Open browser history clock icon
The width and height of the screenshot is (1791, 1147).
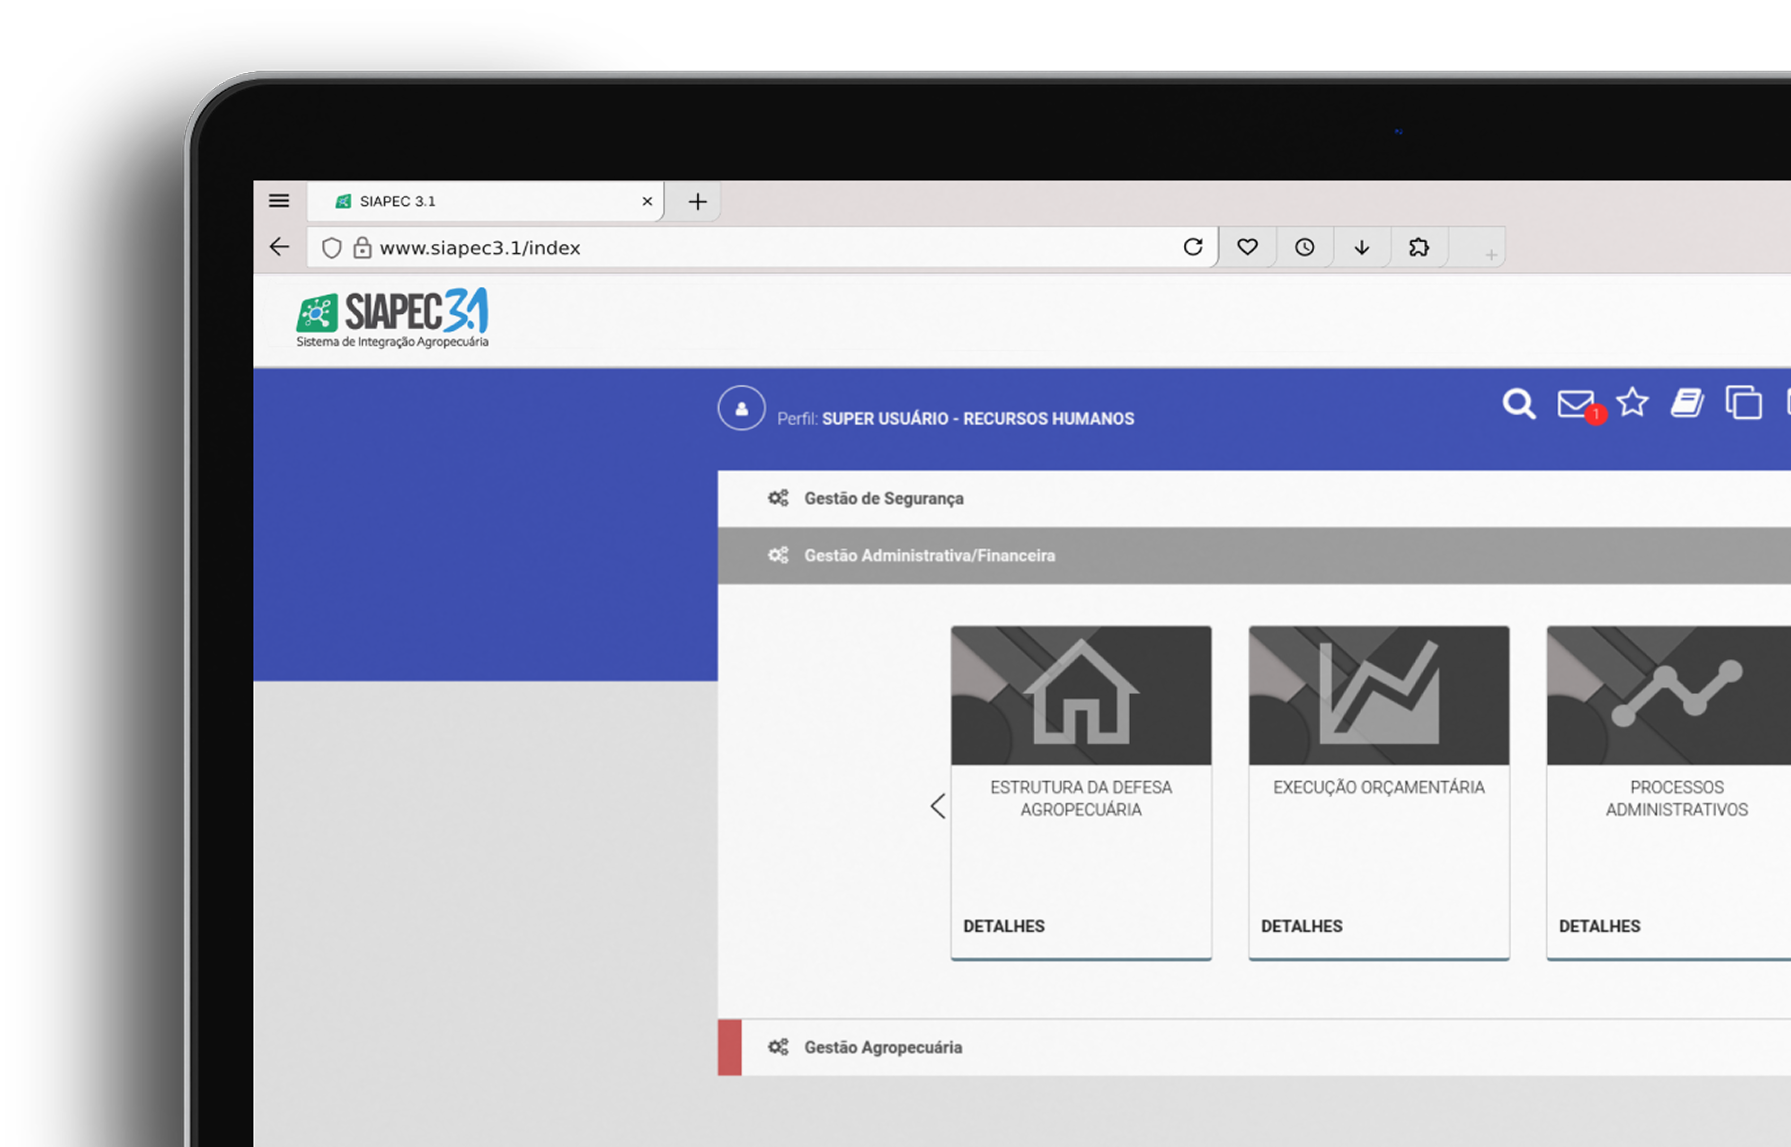pos(1304,247)
